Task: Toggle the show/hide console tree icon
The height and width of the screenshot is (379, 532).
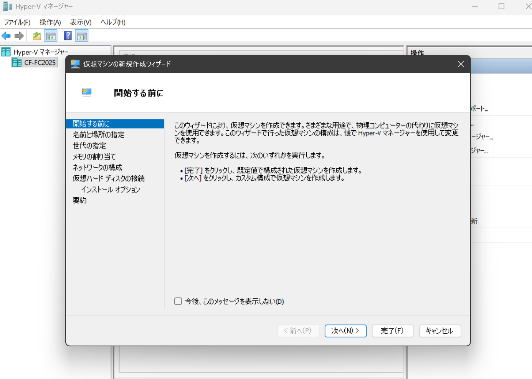Action: [x=51, y=36]
